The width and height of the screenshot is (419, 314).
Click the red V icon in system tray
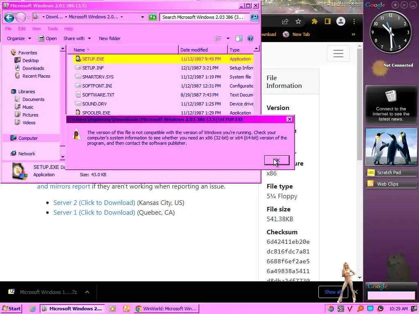pos(350,309)
